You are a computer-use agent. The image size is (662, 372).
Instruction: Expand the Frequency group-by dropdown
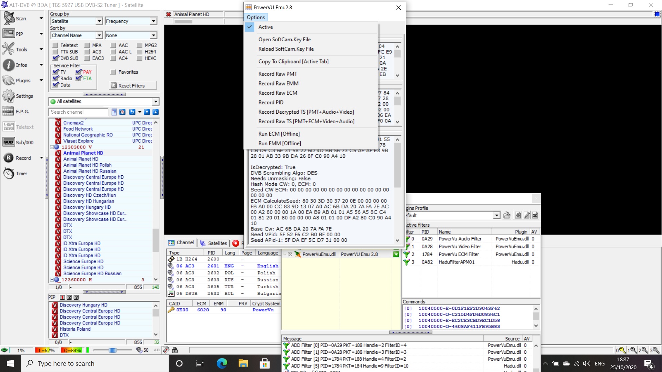click(153, 21)
